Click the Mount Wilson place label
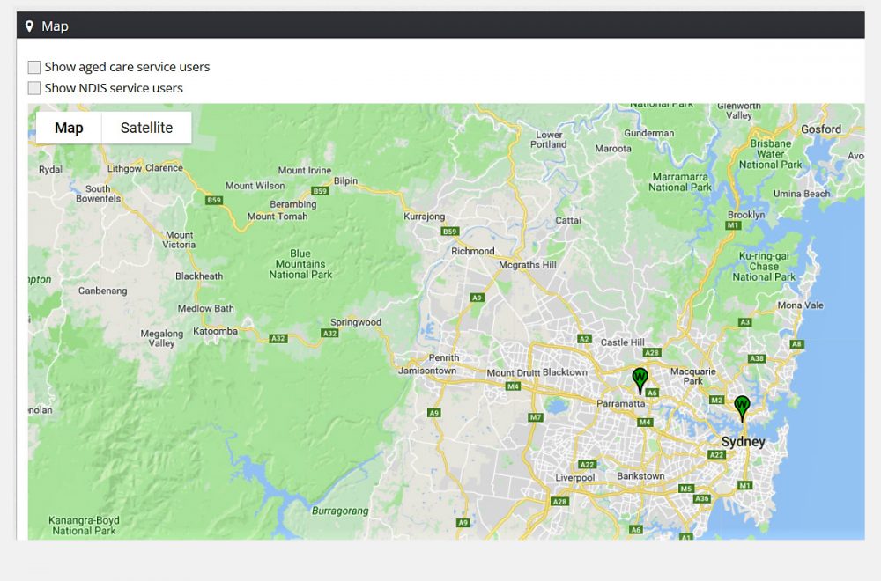881x581 pixels. pos(255,186)
